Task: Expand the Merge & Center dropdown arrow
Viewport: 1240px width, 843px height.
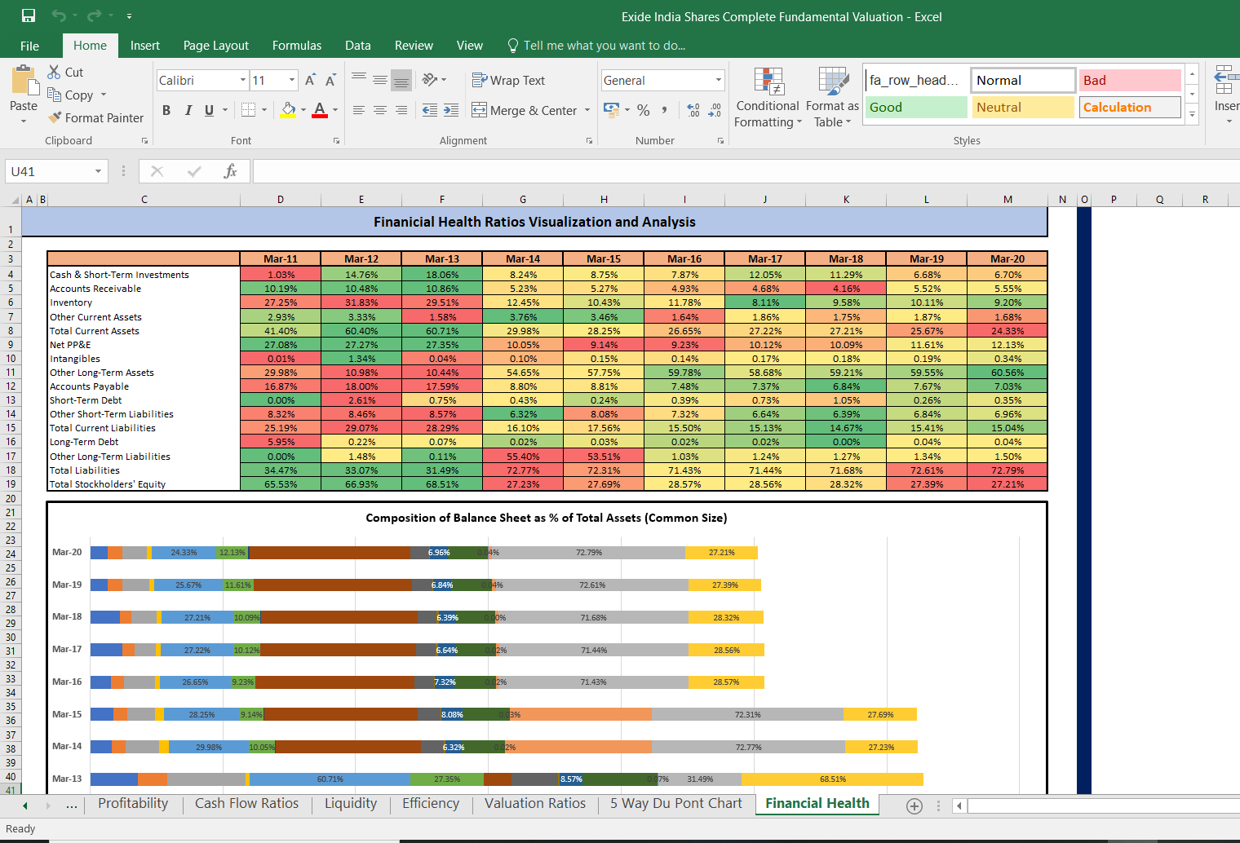Action: click(x=587, y=110)
